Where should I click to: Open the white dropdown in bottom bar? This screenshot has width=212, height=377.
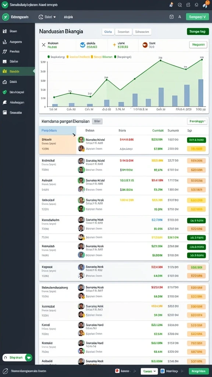tap(149, 371)
